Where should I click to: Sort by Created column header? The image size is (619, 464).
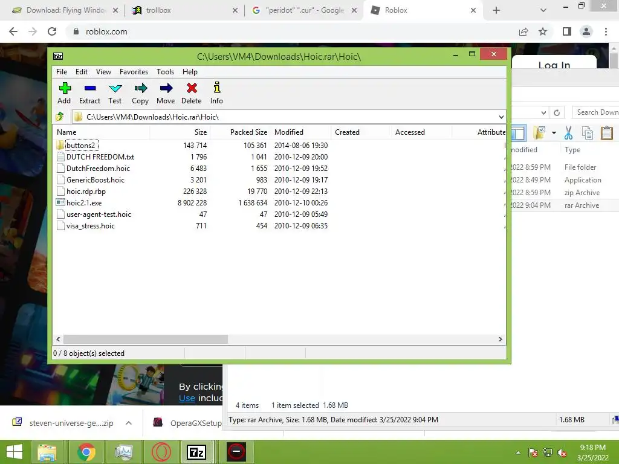point(361,132)
